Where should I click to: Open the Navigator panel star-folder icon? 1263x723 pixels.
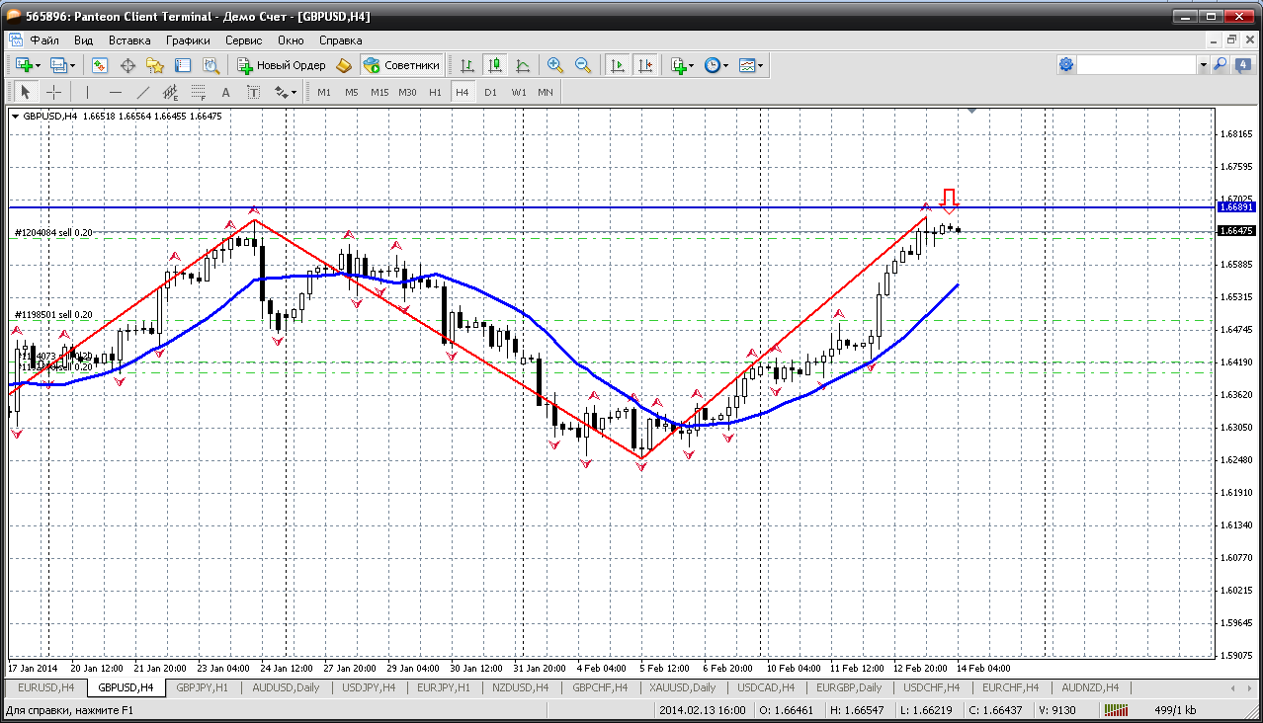(x=155, y=65)
